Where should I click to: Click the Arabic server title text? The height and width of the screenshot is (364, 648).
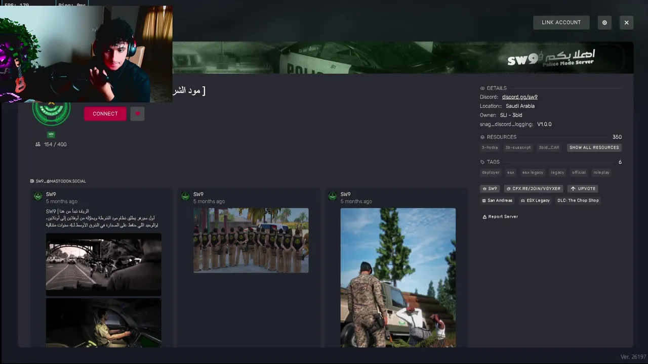[x=189, y=91]
